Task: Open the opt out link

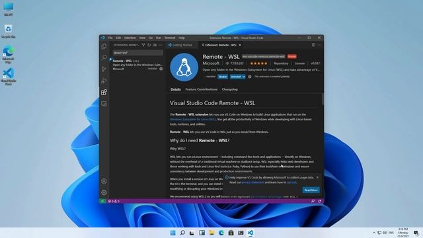Action: click(x=291, y=182)
